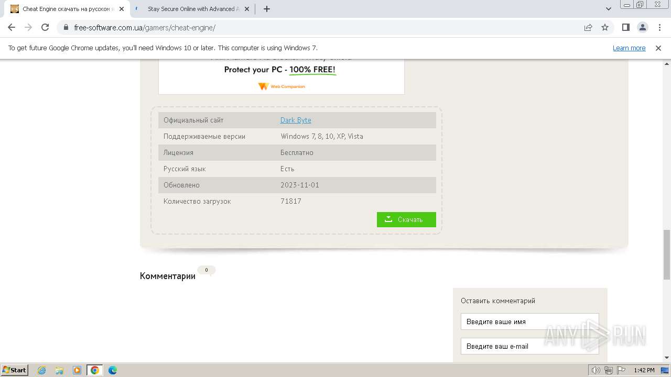Screen dimensions: 671x377
Task: Select the 2023-11-01 update date
Action: pyautogui.click(x=300, y=185)
